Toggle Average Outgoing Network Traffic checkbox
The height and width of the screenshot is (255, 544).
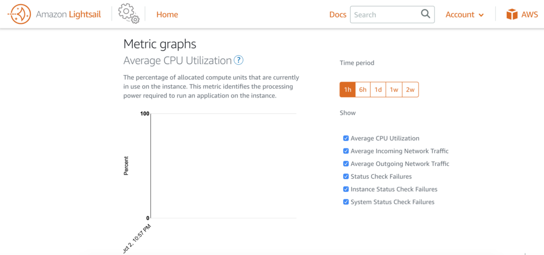click(x=346, y=164)
